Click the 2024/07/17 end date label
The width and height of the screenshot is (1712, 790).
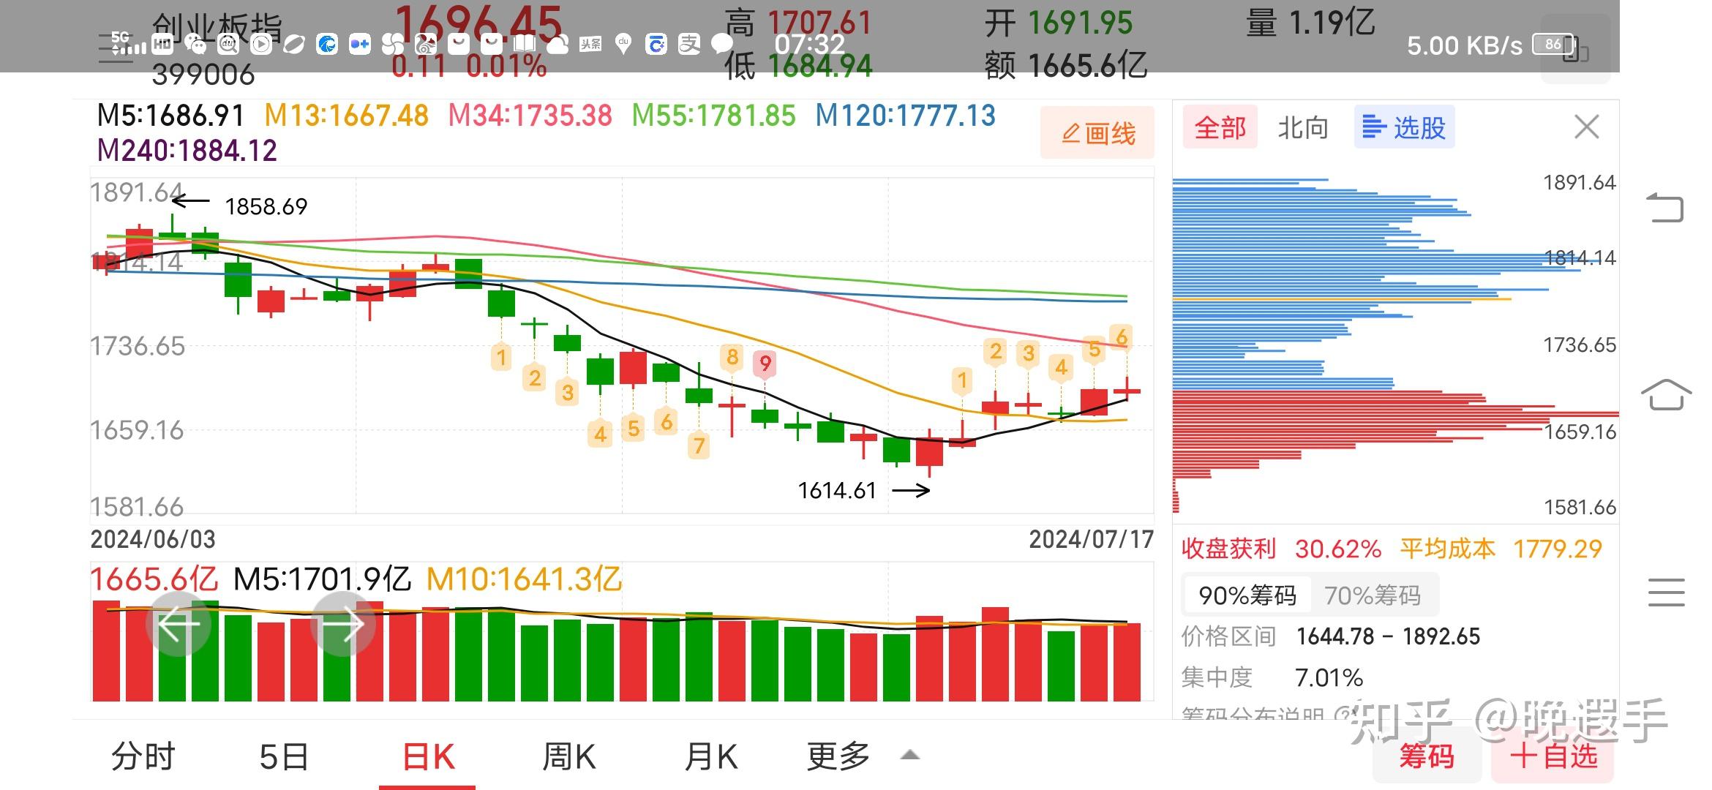pos(1091,539)
